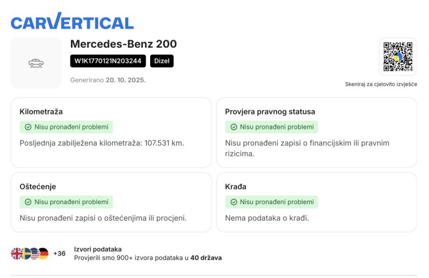
Task: Click the Dizel fuel badge
Action: click(x=161, y=61)
